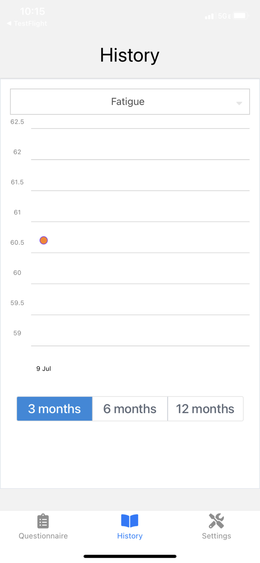Tap the History open book icon
Image resolution: width=260 pixels, height=563 pixels.
[130, 520]
